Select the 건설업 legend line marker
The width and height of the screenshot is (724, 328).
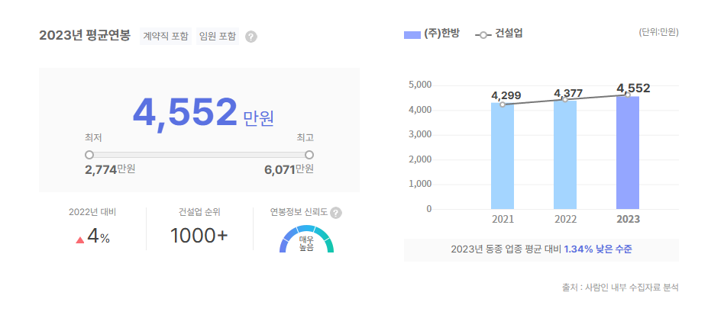pos(483,35)
